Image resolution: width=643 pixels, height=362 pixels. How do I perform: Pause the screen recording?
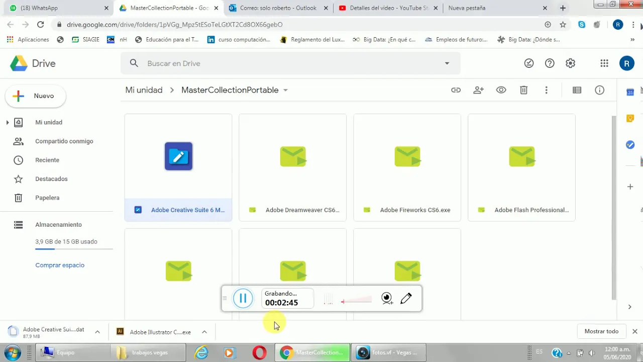point(243,299)
